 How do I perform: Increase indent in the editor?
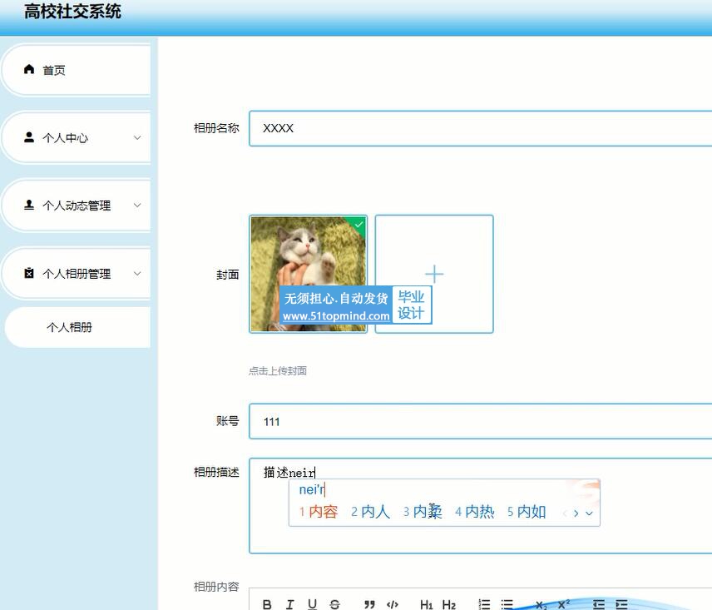tap(621, 604)
